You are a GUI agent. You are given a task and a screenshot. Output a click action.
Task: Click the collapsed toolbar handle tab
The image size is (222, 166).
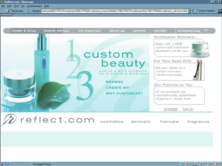pyautogui.click(x=7, y=15)
